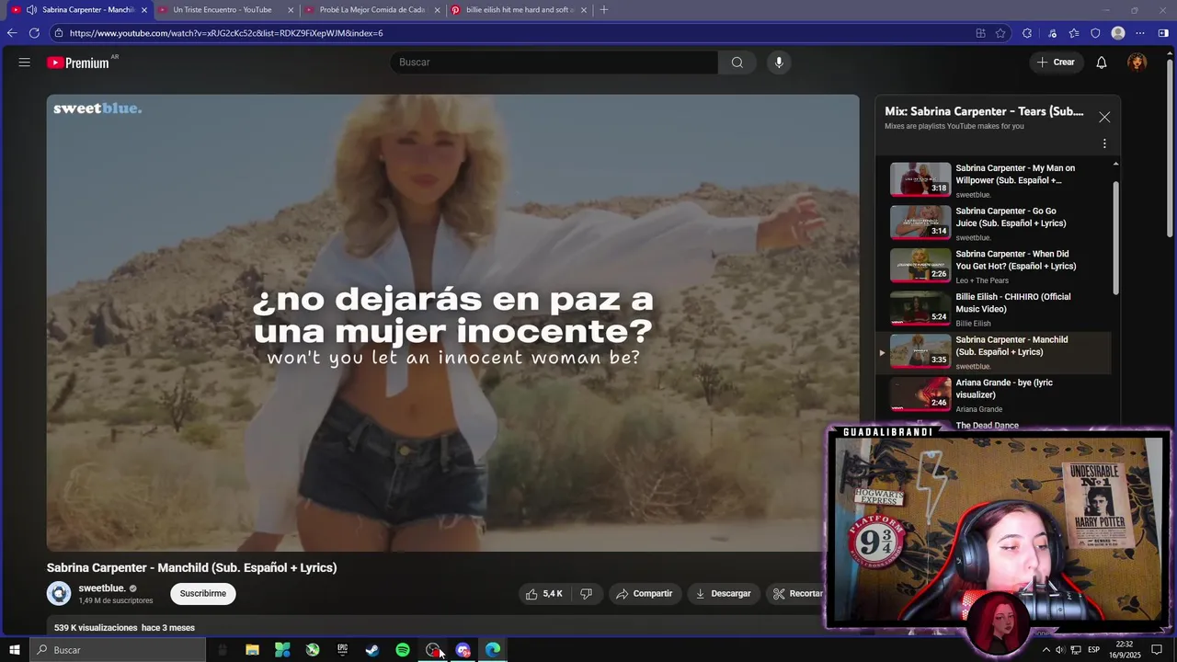The width and height of the screenshot is (1177, 662).
Task: Open Spotify from the taskbar
Action: (x=403, y=650)
